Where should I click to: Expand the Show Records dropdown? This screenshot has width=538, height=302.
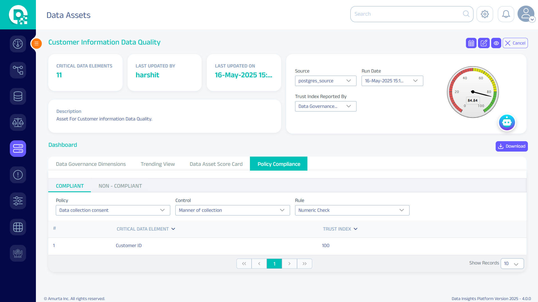pyautogui.click(x=512, y=263)
